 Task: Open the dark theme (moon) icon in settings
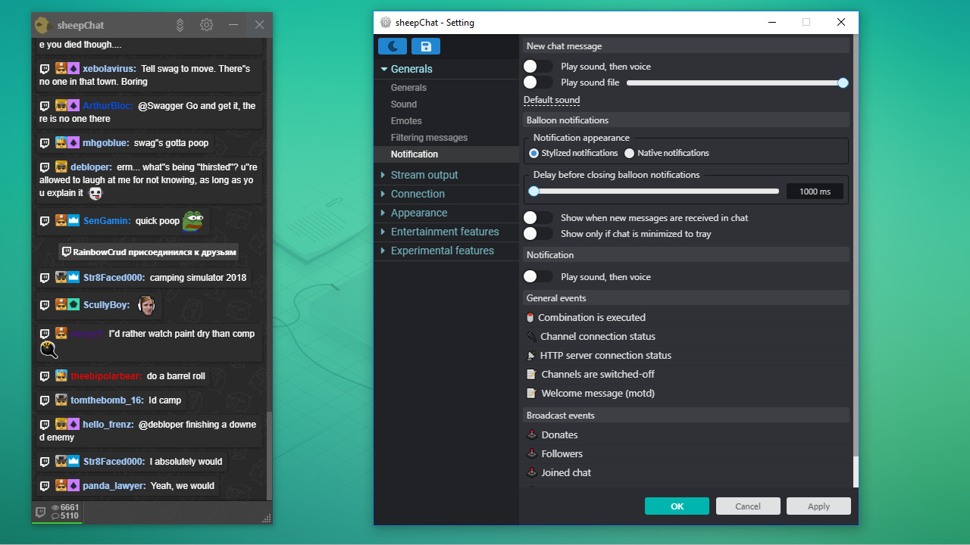392,46
